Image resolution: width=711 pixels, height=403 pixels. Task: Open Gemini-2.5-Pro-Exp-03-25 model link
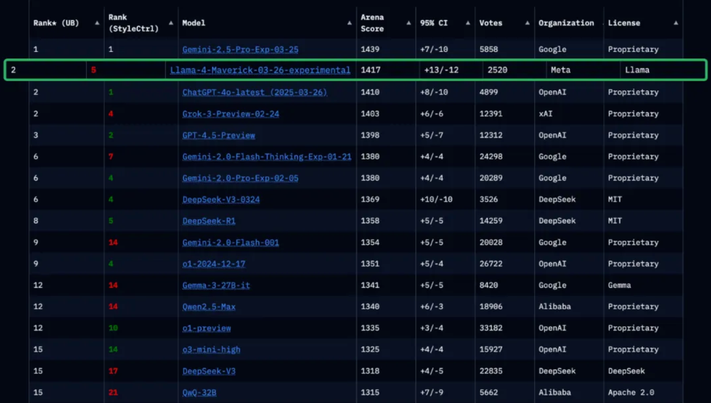pos(240,49)
